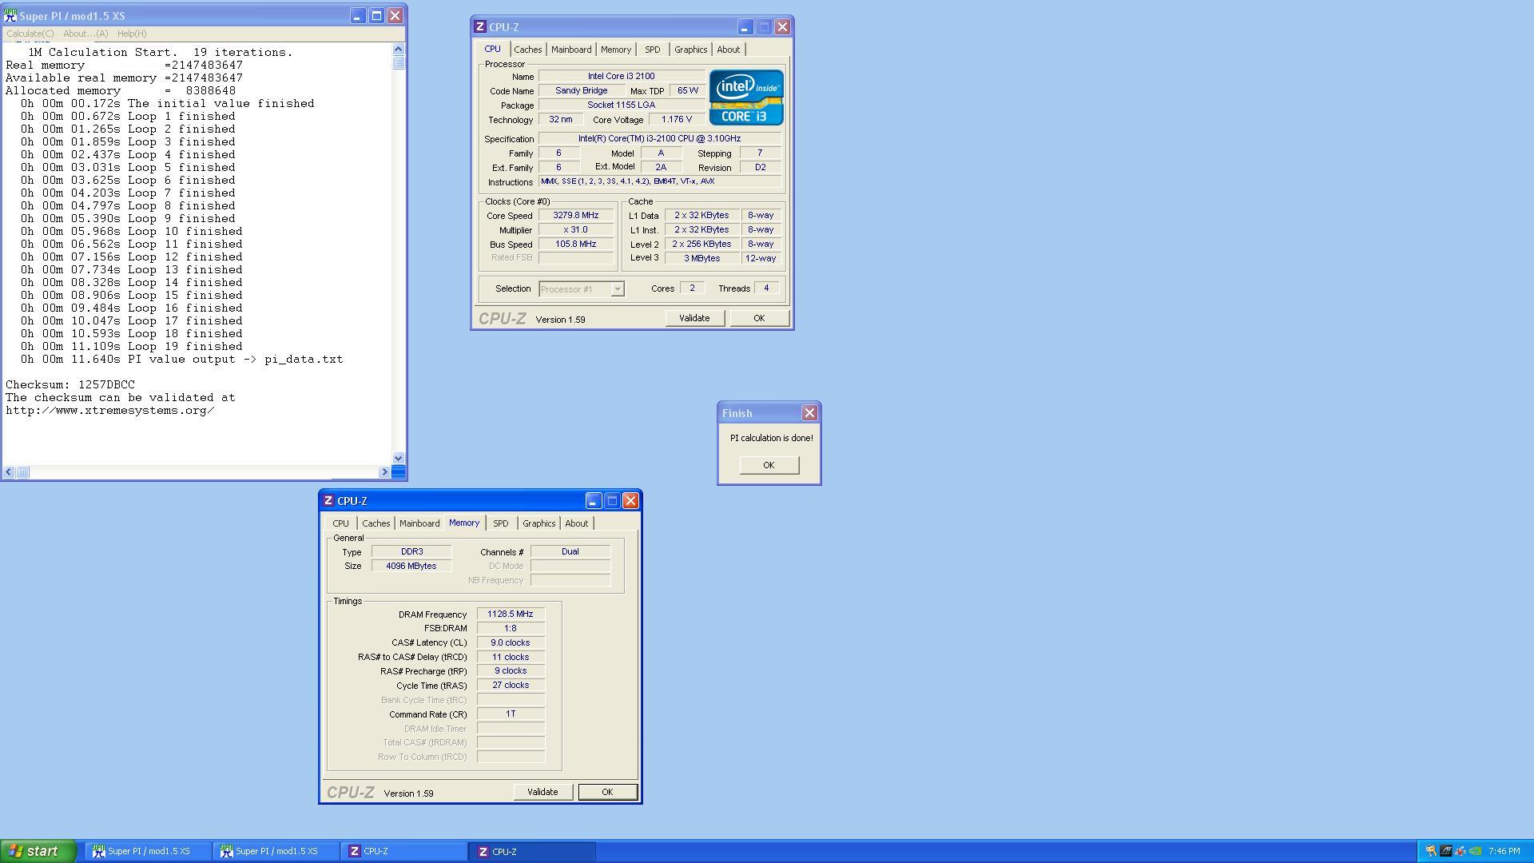Image resolution: width=1534 pixels, height=863 pixels.
Task: Close the upper CPU-Z window
Action: tap(783, 27)
